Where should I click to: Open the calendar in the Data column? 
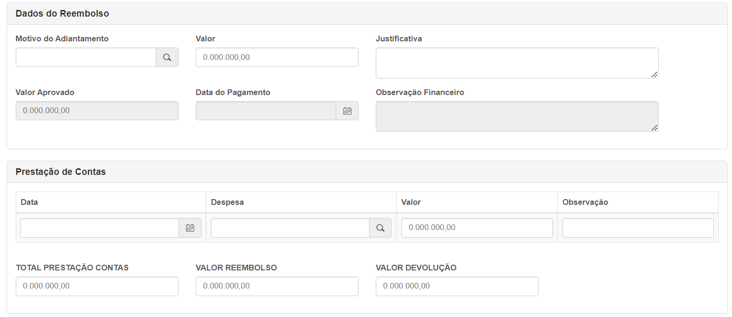190,228
